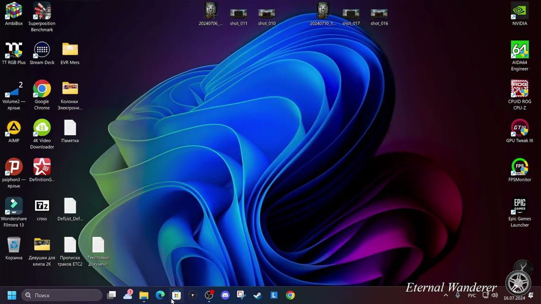
Task: Open OBS Studio from the taskbar
Action: click(209, 295)
